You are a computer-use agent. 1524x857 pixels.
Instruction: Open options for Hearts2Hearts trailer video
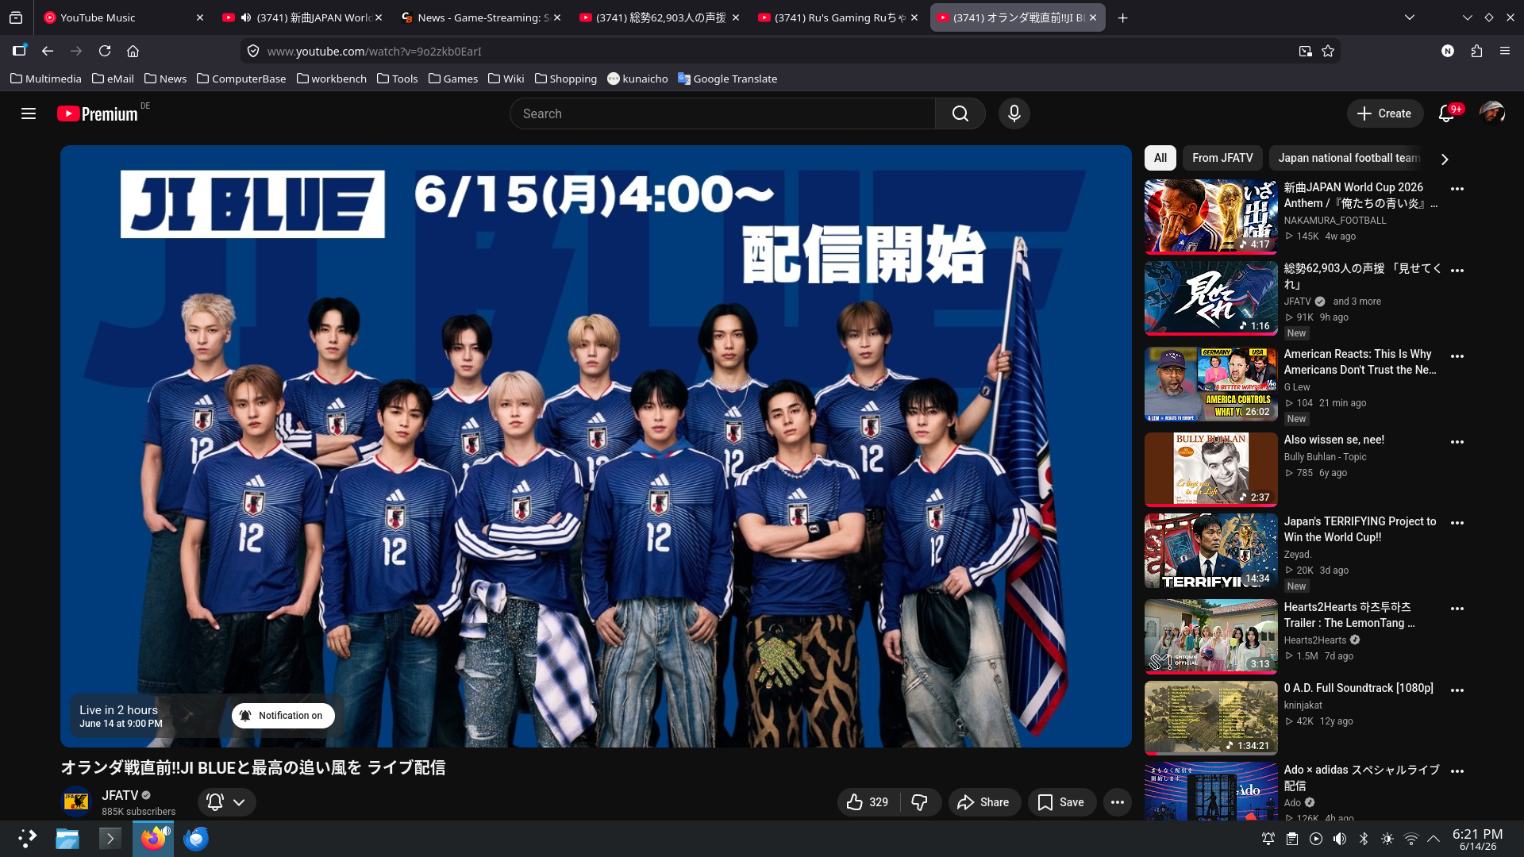pyautogui.click(x=1457, y=609)
